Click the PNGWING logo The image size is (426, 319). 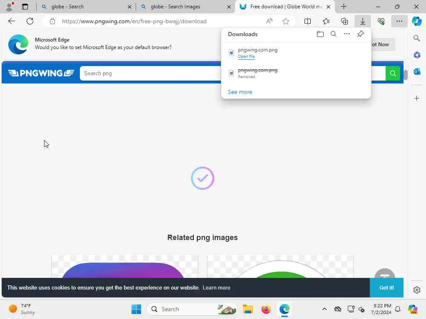41,73
